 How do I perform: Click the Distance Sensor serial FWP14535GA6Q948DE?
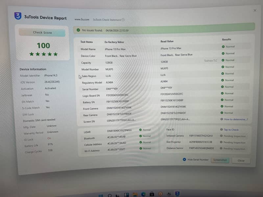[202, 148]
